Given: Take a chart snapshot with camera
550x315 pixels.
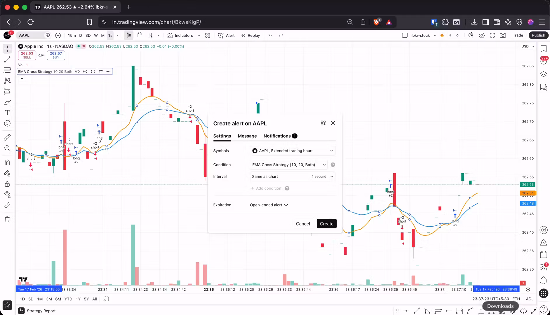Looking at the screenshot, I should pos(503,35).
